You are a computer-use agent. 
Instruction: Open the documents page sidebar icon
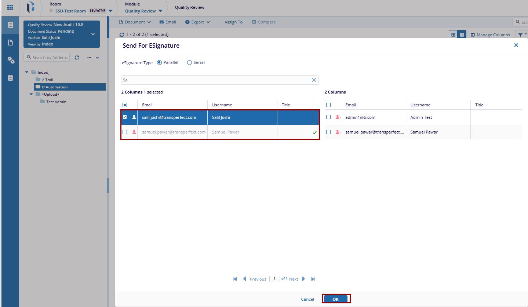[x=10, y=43]
